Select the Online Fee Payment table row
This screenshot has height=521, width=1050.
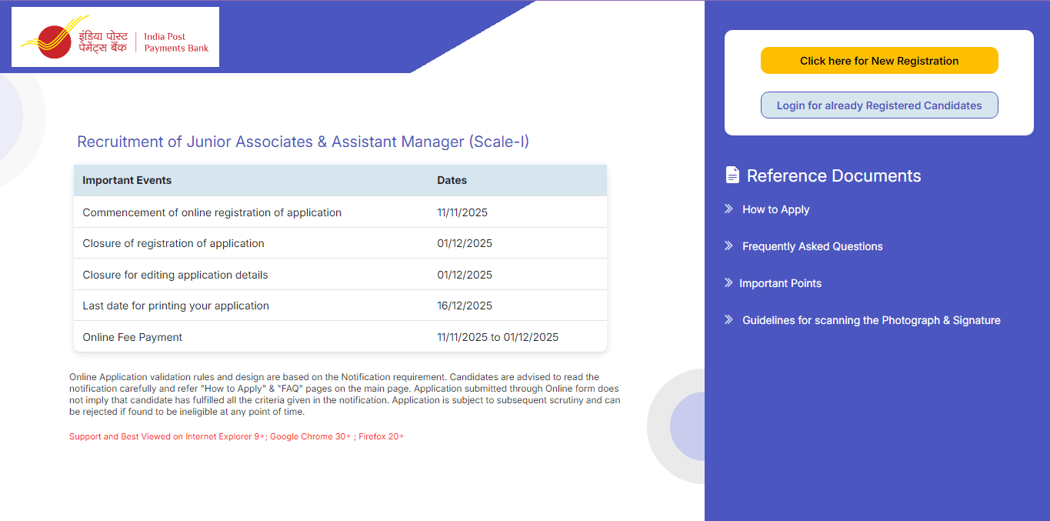[339, 336]
